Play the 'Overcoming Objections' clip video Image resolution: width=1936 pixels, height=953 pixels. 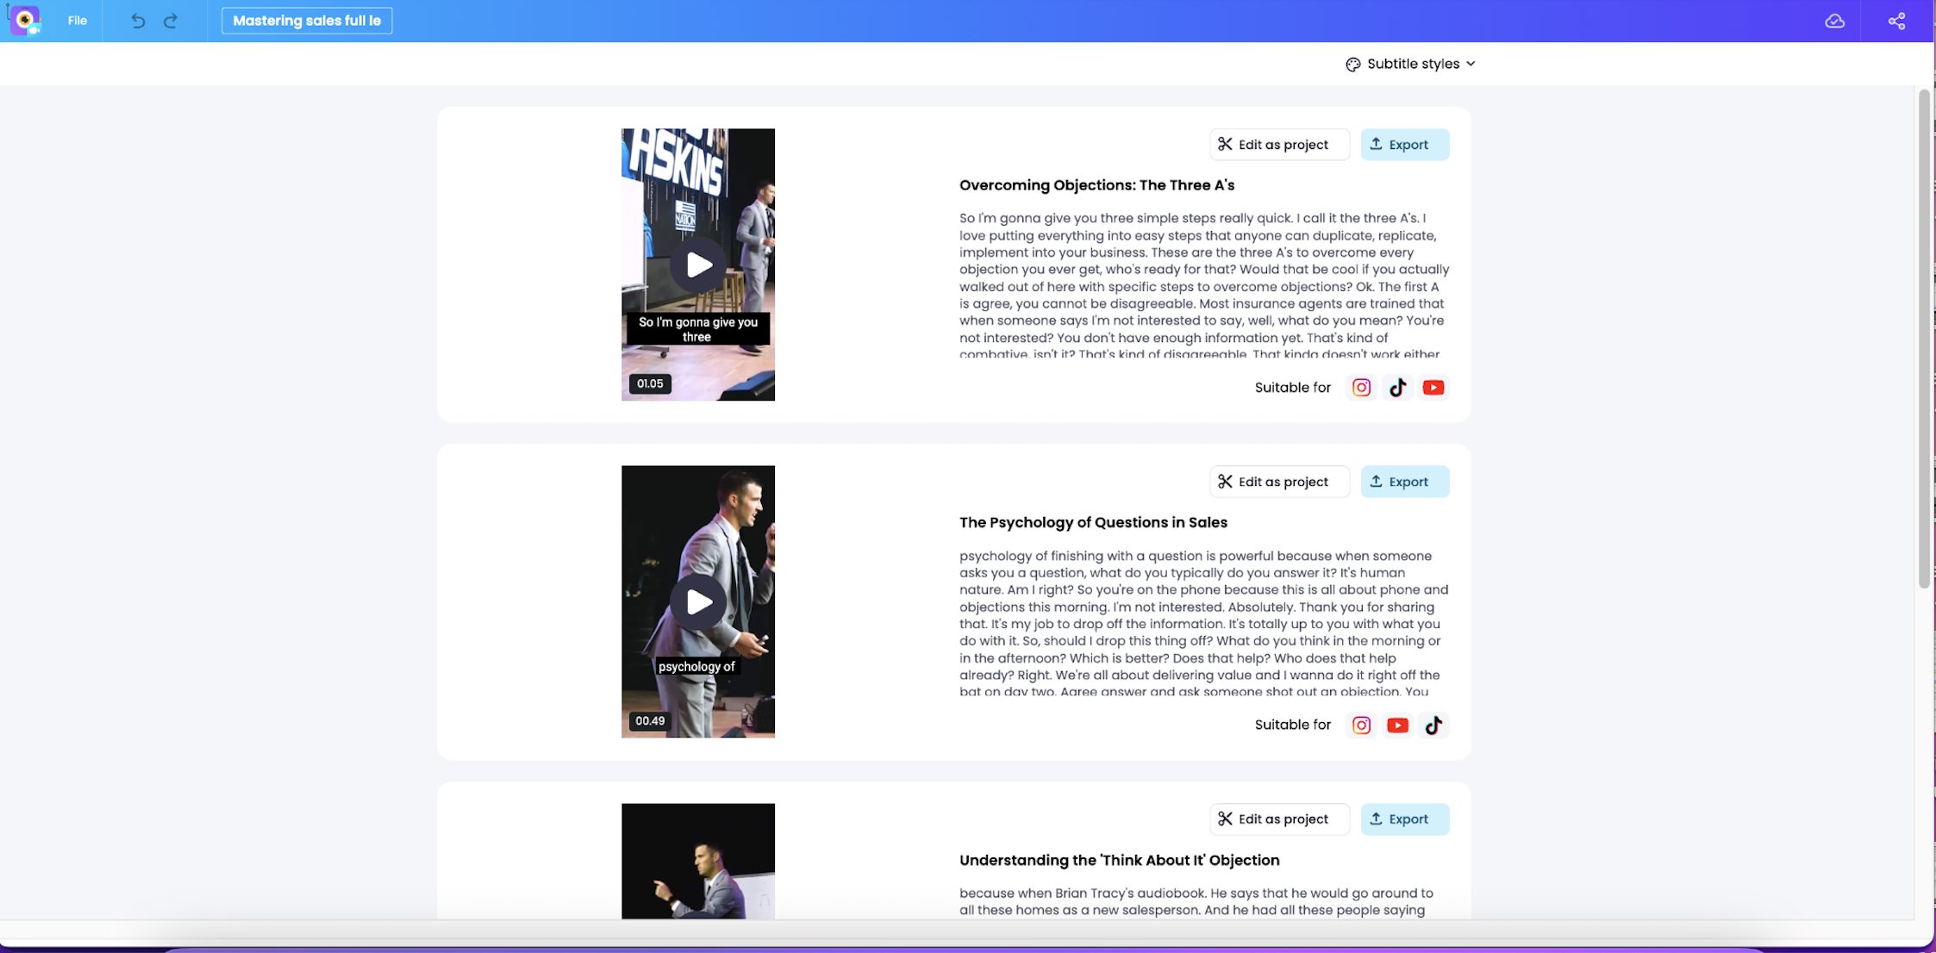click(x=698, y=265)
